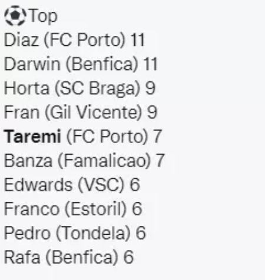
Task: Select Rafa (Benfica) 6 line
Action: (69, 257)
